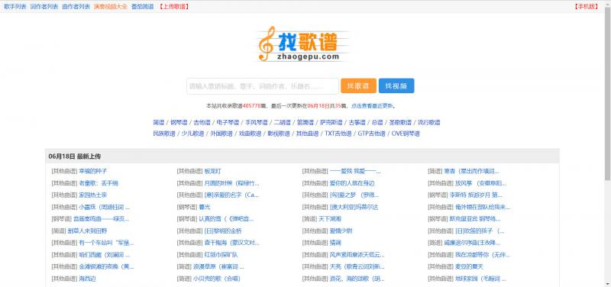Open the 戏曲歌谱 category link
This screenshot has height=287, width=611.
250,134
